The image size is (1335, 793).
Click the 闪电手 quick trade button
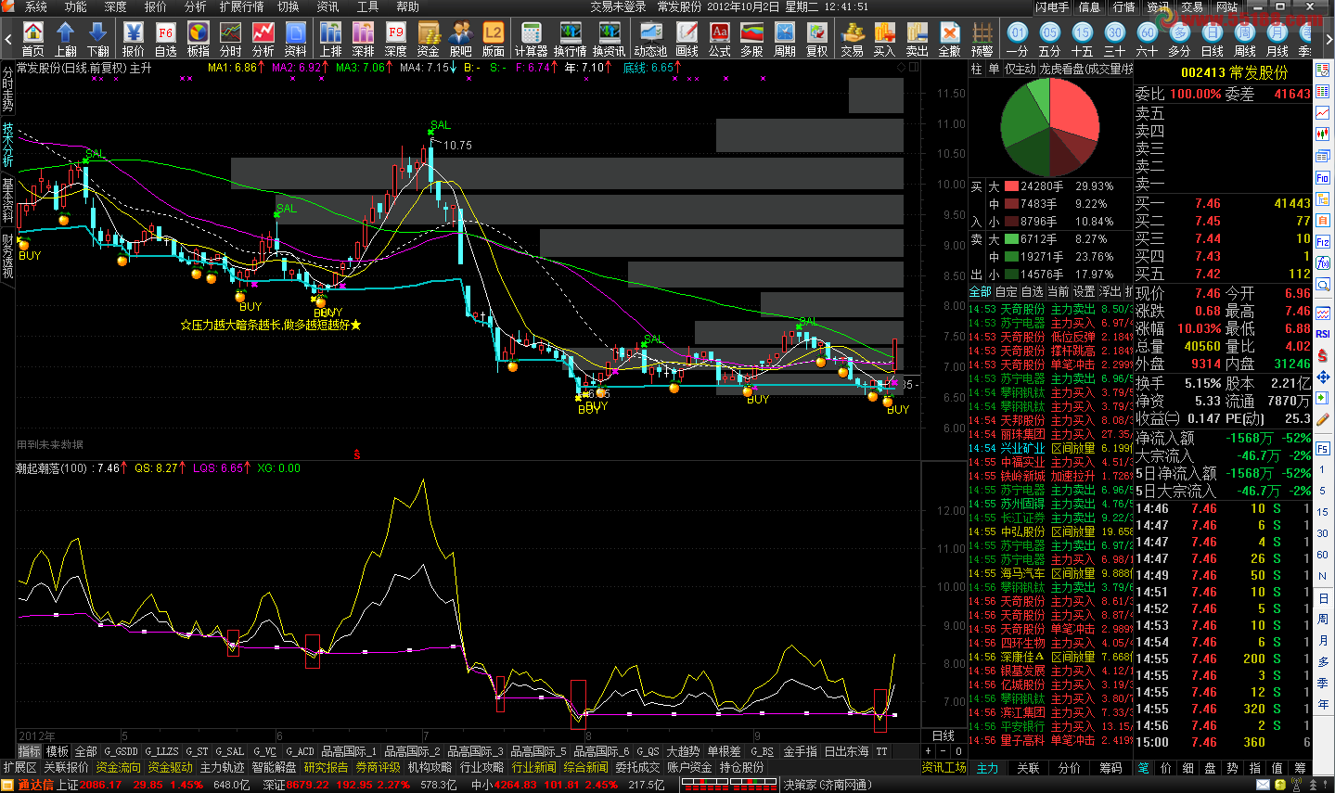coord(1052,6)
